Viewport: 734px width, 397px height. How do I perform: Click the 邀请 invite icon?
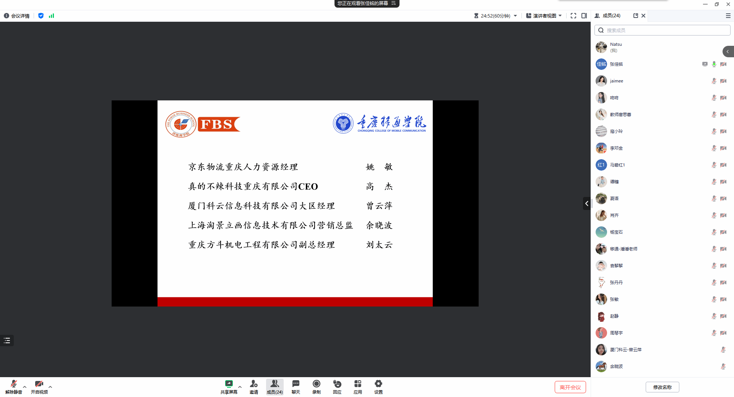pos(254,386)
